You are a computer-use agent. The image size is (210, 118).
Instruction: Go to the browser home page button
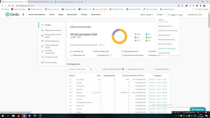(13, 6)
